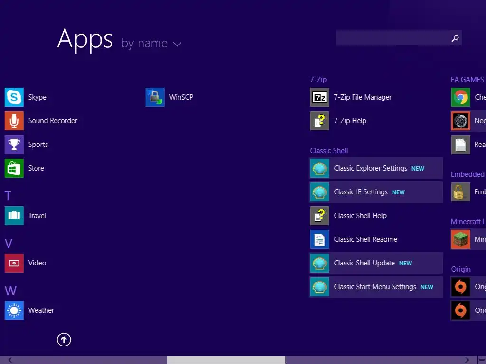Click the scrollbar right arrow

467,360
